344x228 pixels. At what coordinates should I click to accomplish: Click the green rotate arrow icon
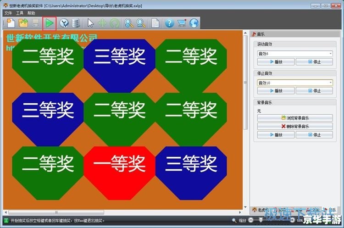pos(115,23)
